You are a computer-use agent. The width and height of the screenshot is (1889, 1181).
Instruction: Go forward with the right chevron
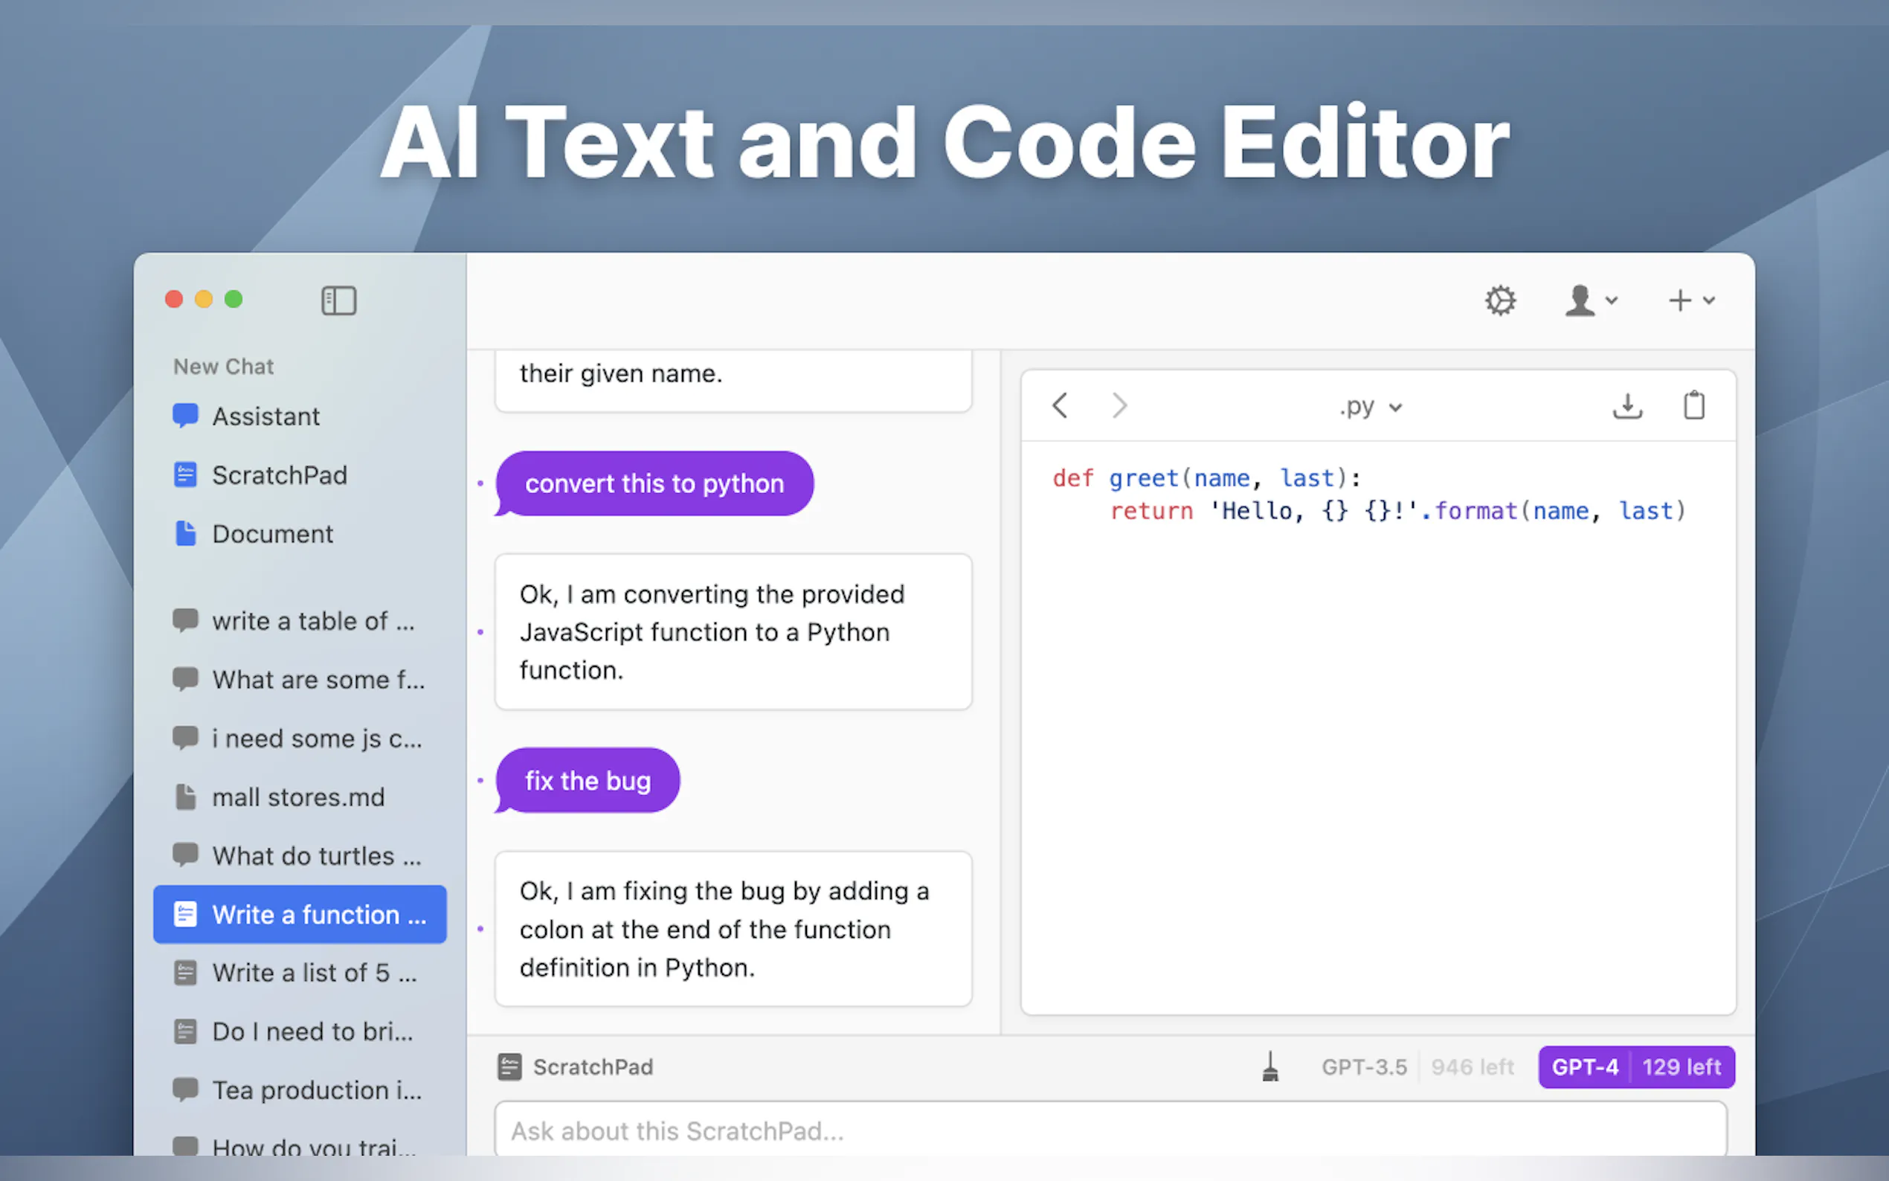click(1119, 406)
